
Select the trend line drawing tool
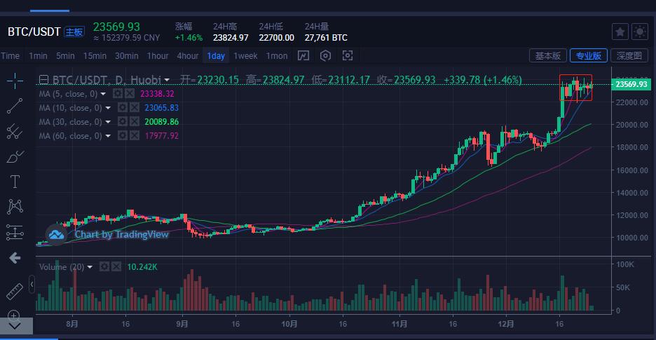click(x=15, y=106)
